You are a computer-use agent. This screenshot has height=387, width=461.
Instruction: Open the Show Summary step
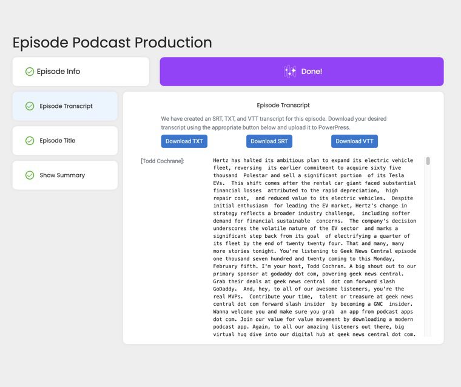pyautogui.click(x=65, y=175)
